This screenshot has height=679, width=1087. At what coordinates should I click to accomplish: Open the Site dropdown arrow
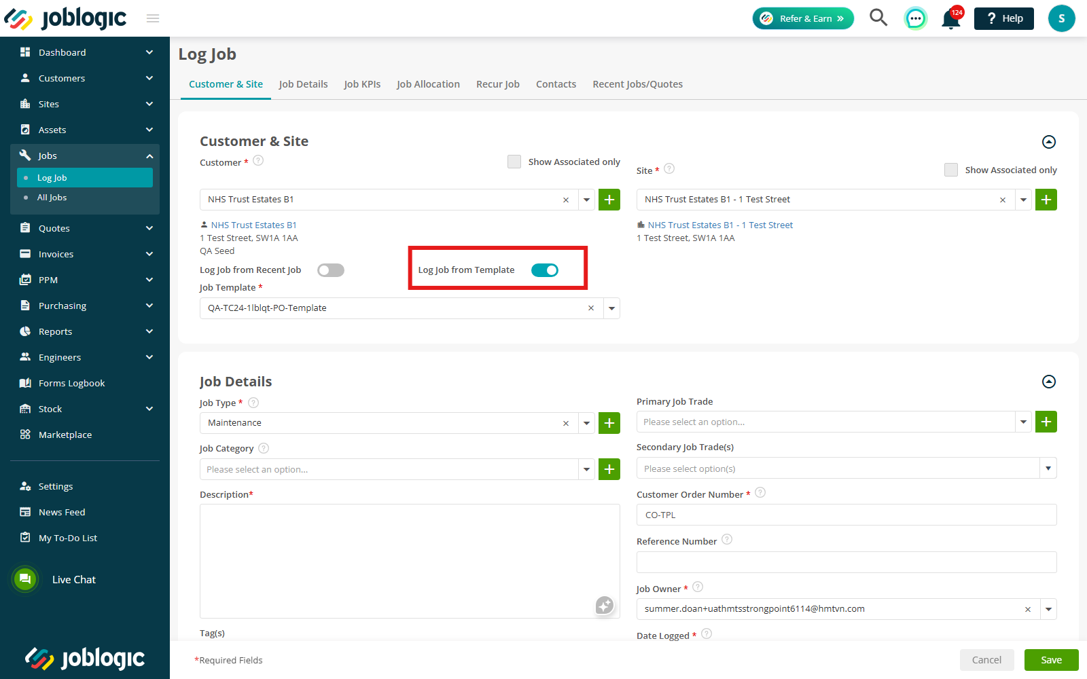[1024, 200]
